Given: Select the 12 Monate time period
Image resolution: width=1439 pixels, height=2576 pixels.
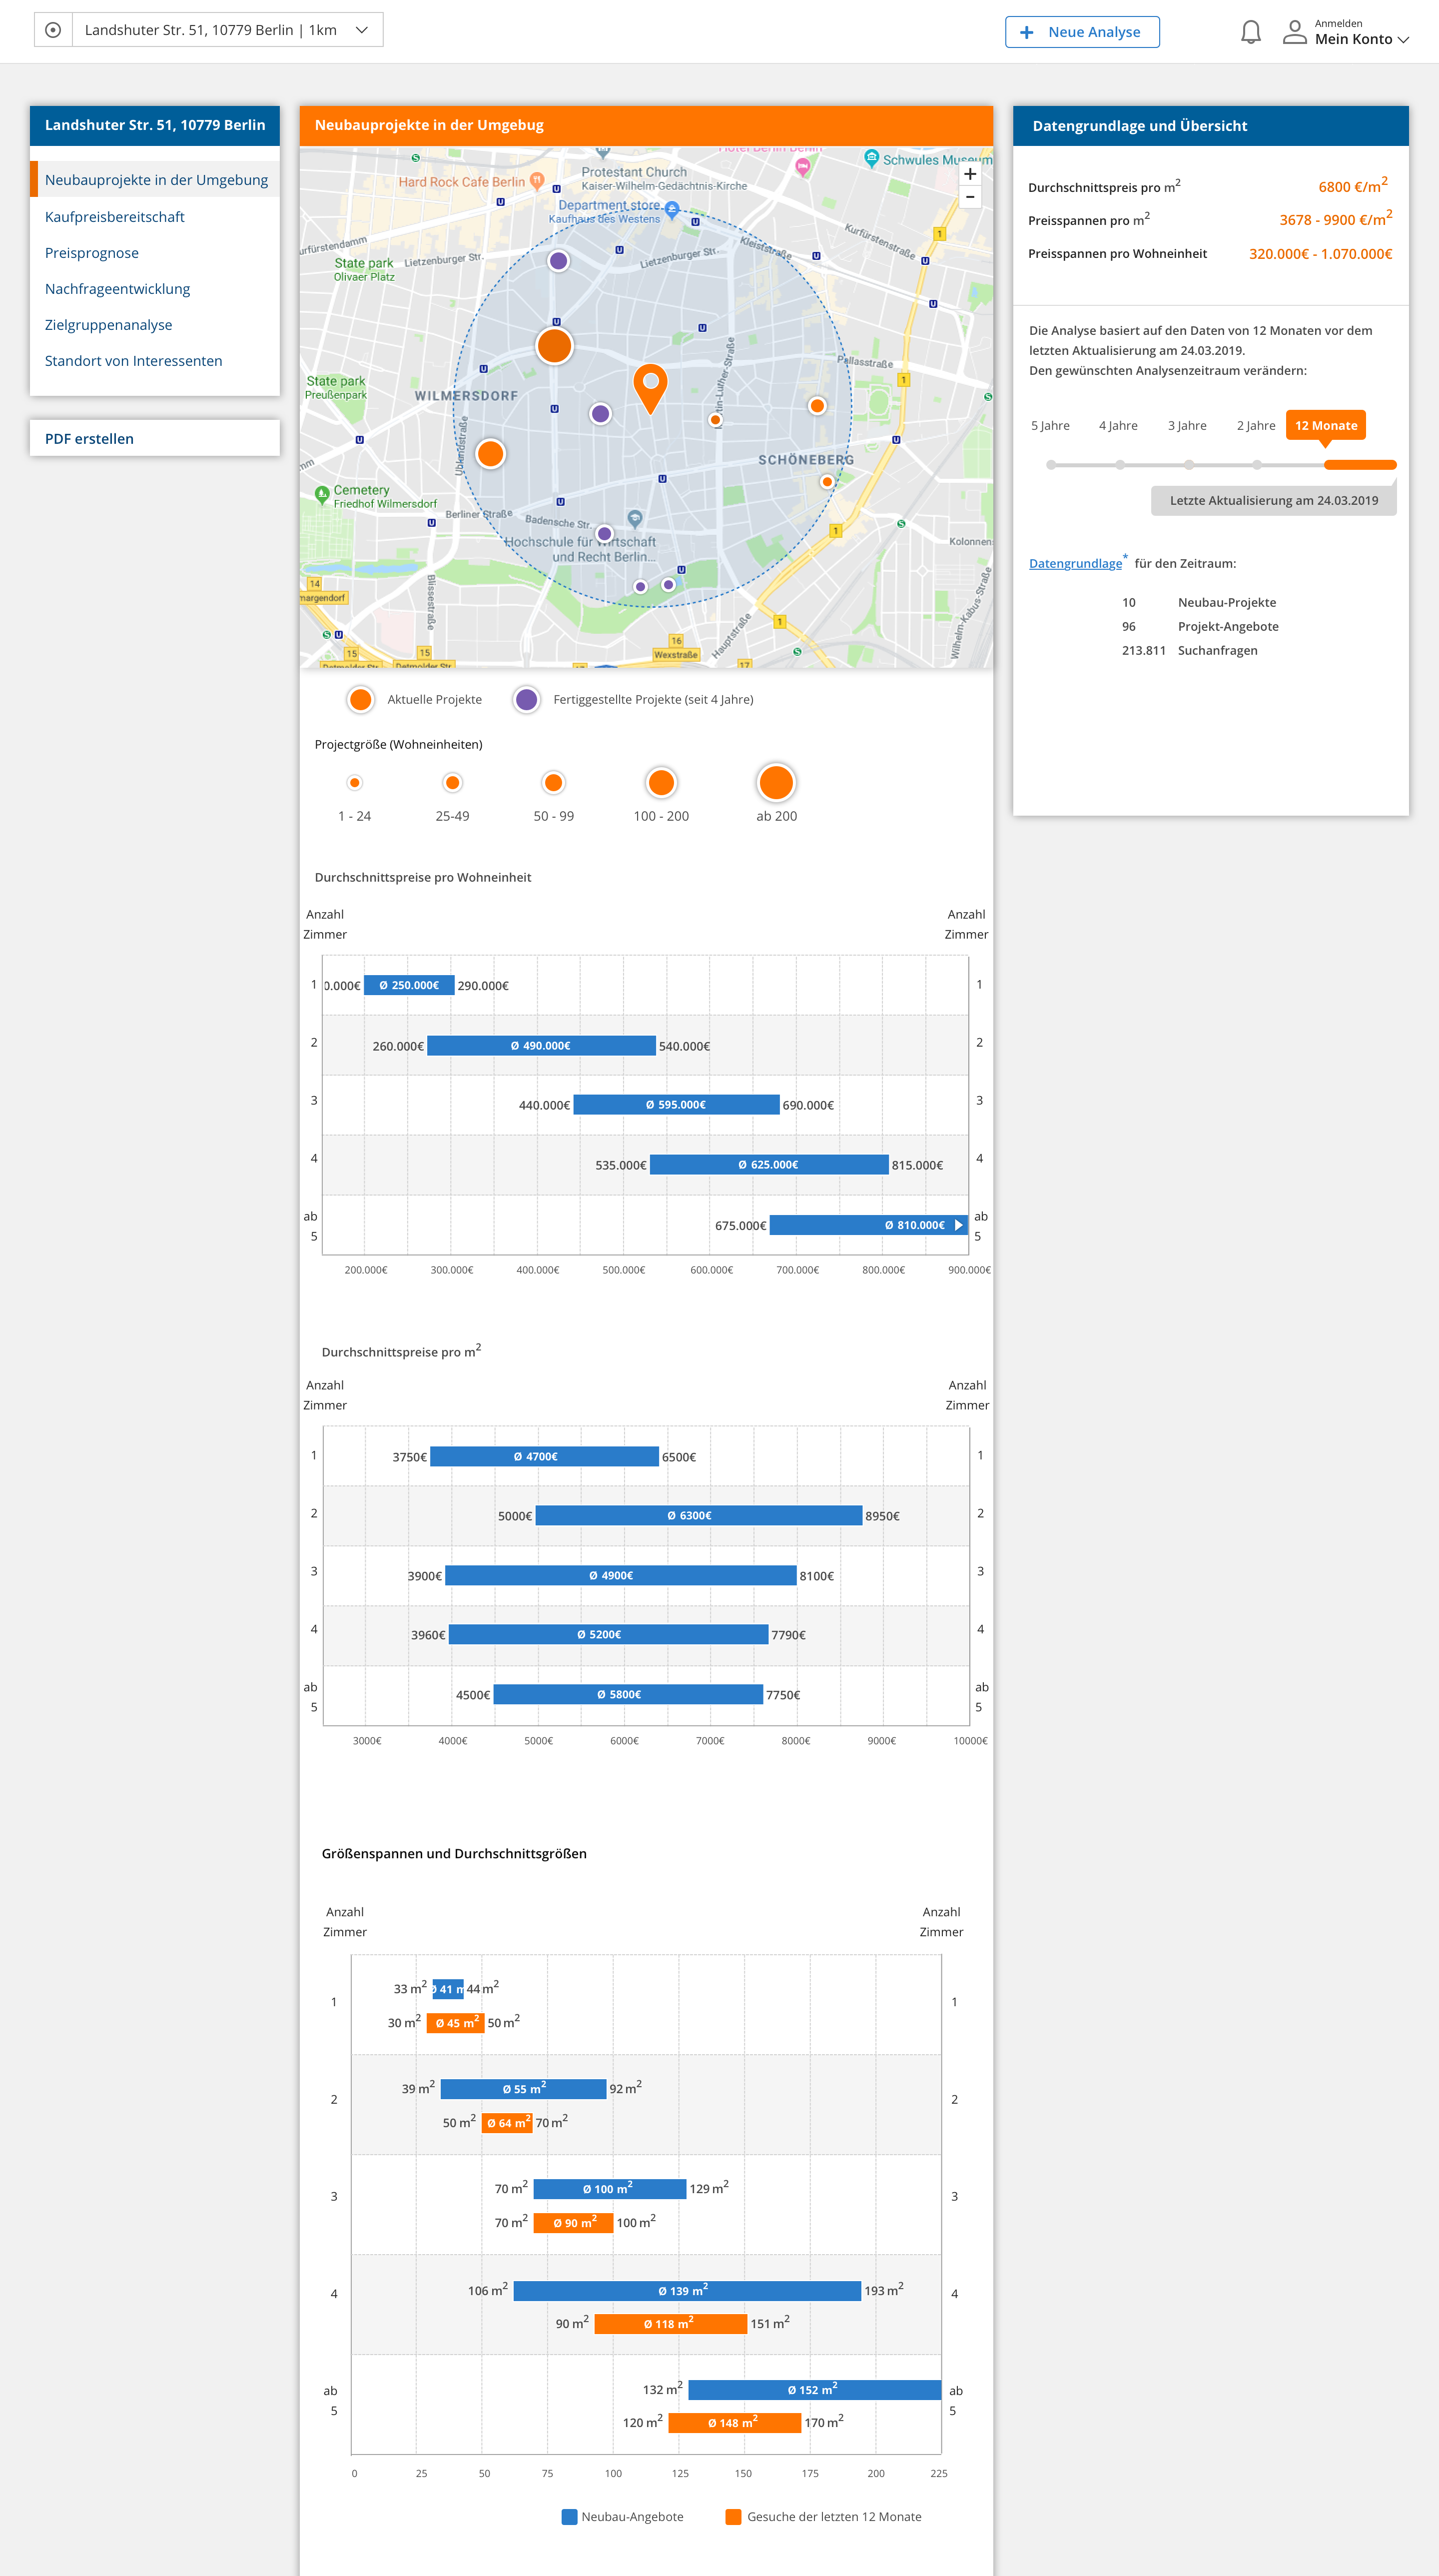Looking at the screenshot, I should click(1325, 425).
